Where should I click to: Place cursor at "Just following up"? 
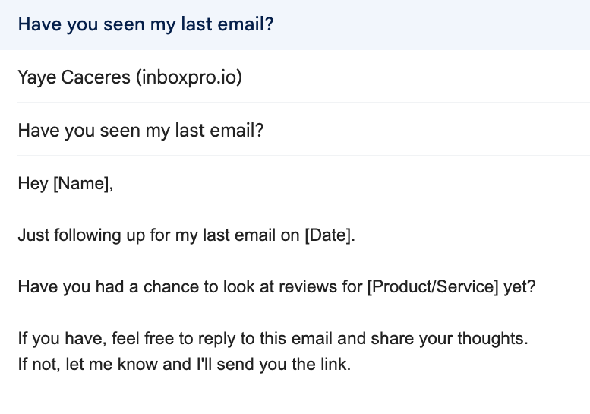[68, 235]
